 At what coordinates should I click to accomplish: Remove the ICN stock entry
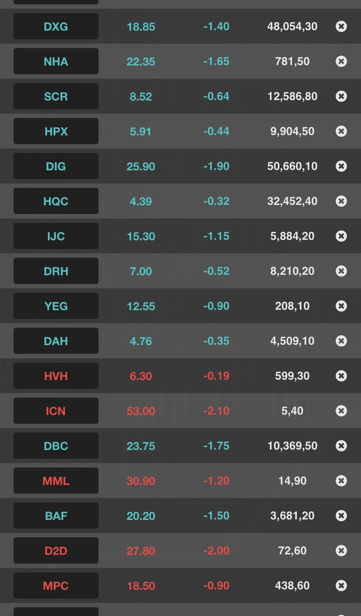(x=341, y=411)
